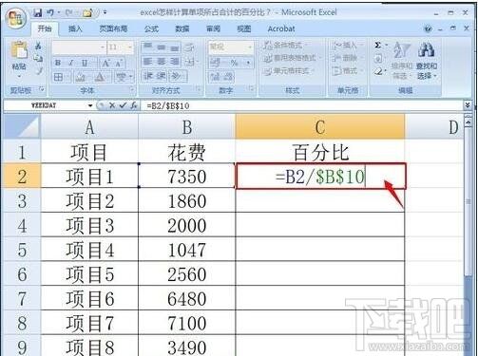Pick fill color paint bucket
478x356 pixels.
coord(81,77)
